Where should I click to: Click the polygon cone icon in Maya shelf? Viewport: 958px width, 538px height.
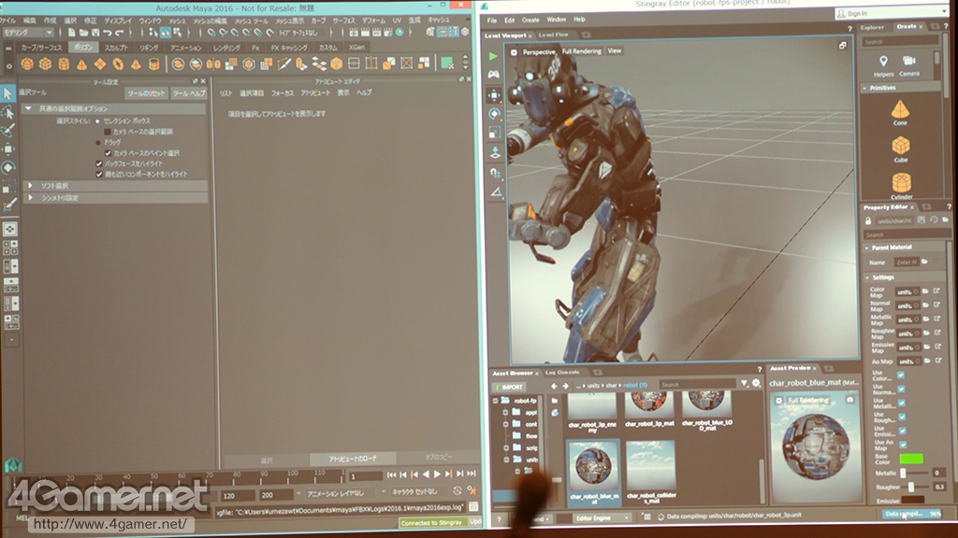pos(82,64)
